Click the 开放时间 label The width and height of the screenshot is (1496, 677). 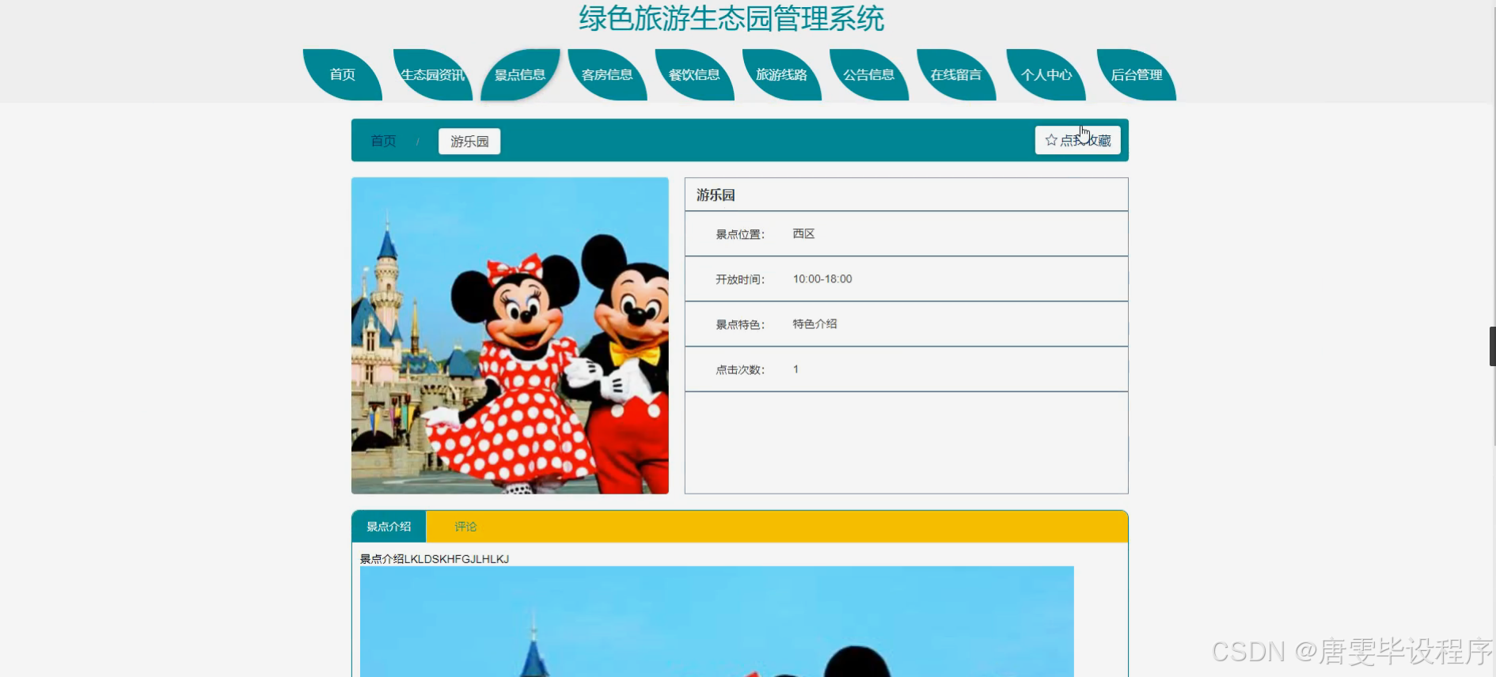(x=740, y=279)
